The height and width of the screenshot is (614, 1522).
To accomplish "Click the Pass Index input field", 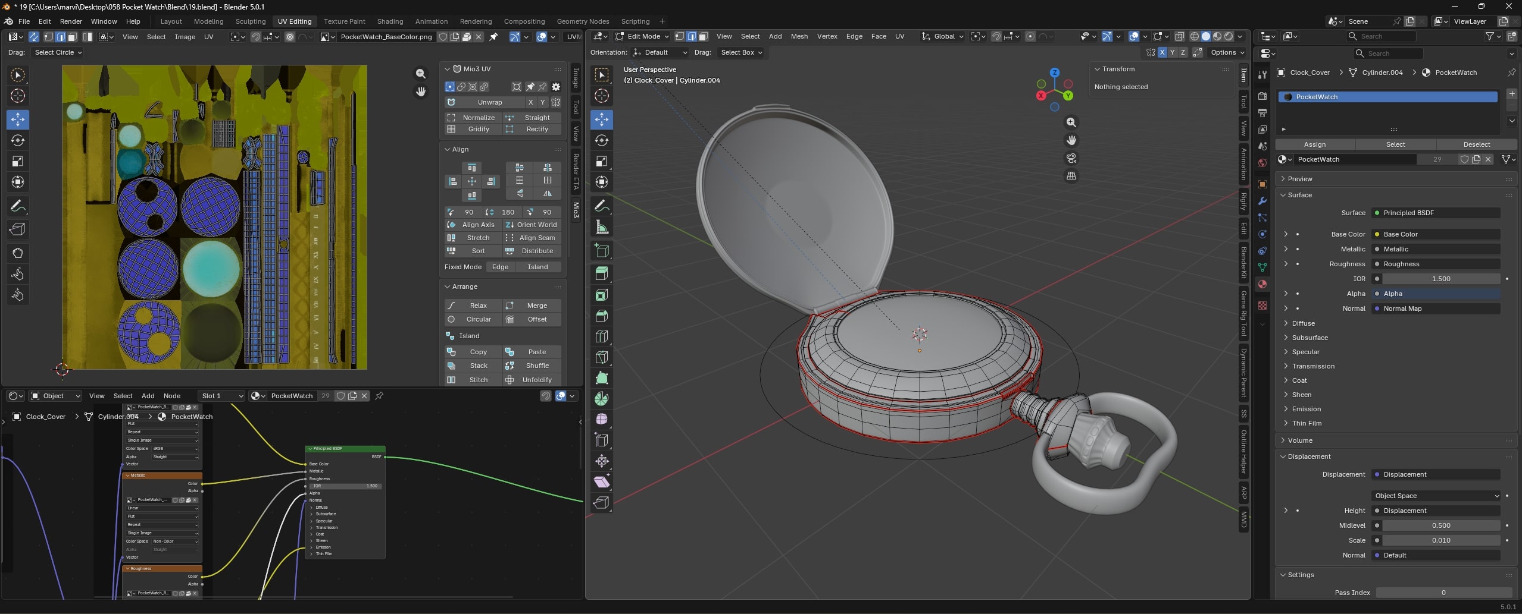I will (1443, 593).
